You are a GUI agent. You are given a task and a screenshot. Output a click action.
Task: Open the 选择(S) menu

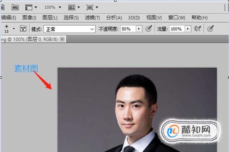[x=71, y=18]
